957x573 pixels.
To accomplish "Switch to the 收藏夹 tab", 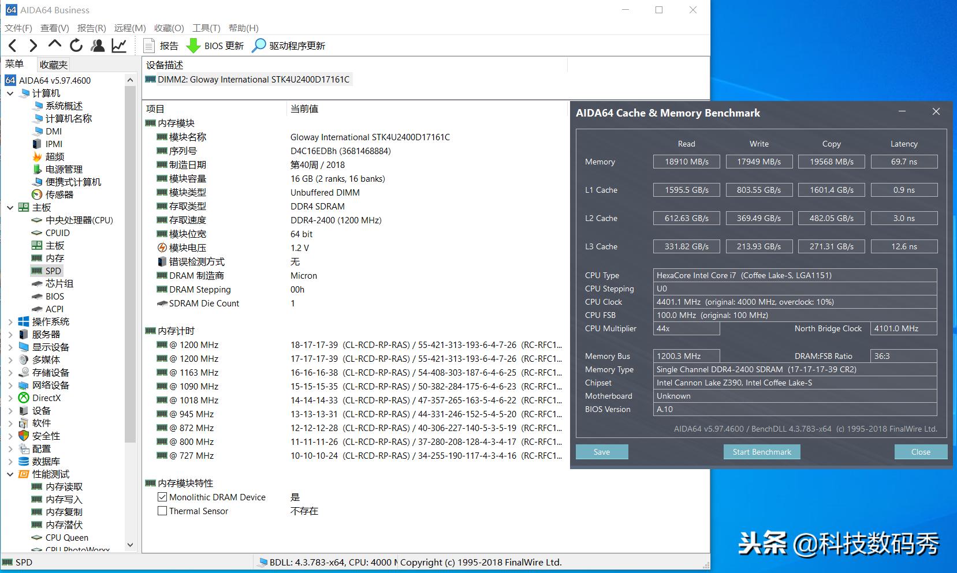I will 54,65.
